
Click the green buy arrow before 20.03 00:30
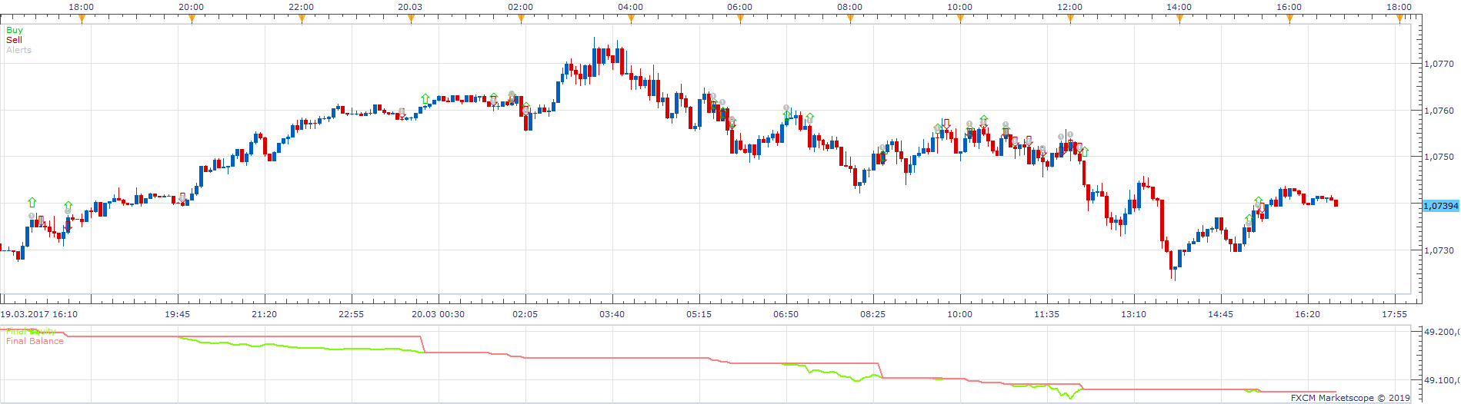point(425,98)
